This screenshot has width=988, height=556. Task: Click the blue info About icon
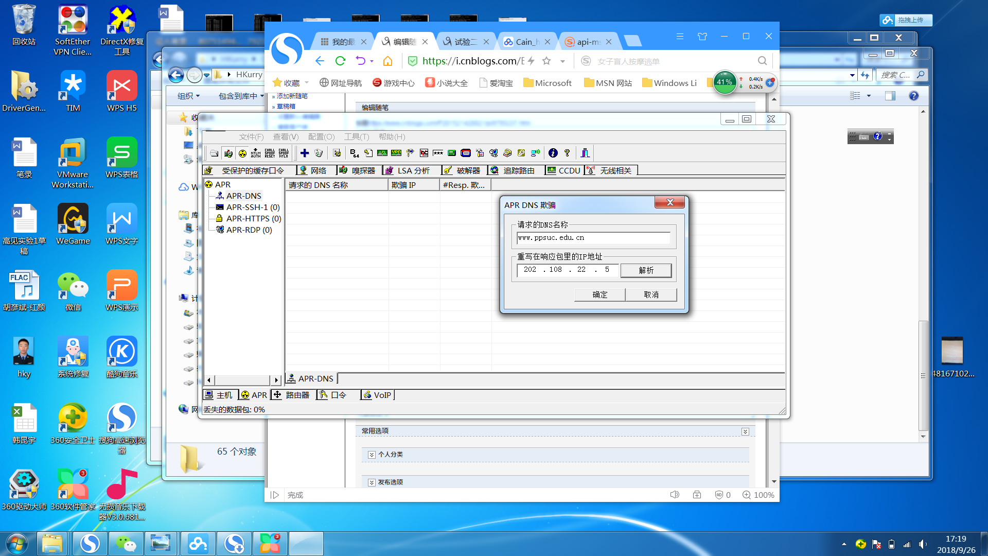(x=553, y=153)
